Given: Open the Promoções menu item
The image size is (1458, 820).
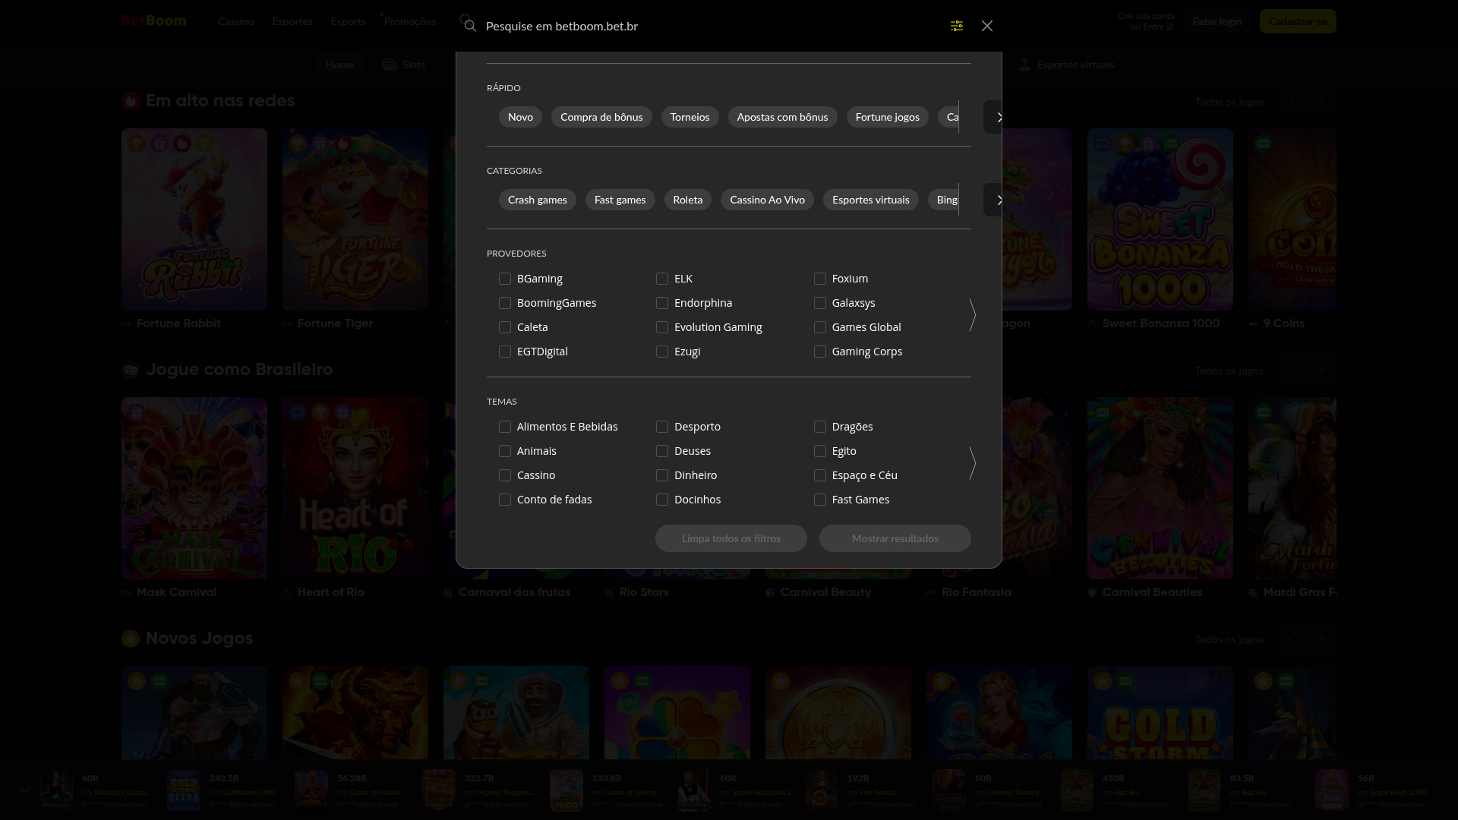Looking at the screenshot, I should [x=409, y=21].
